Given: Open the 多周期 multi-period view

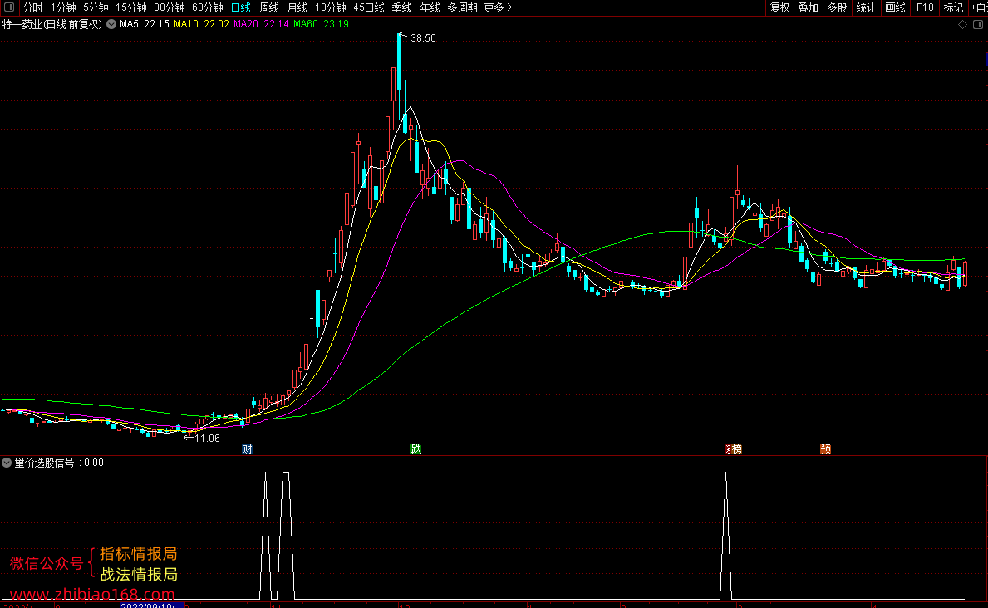Looking at the screenshot, I should point(463,7).
